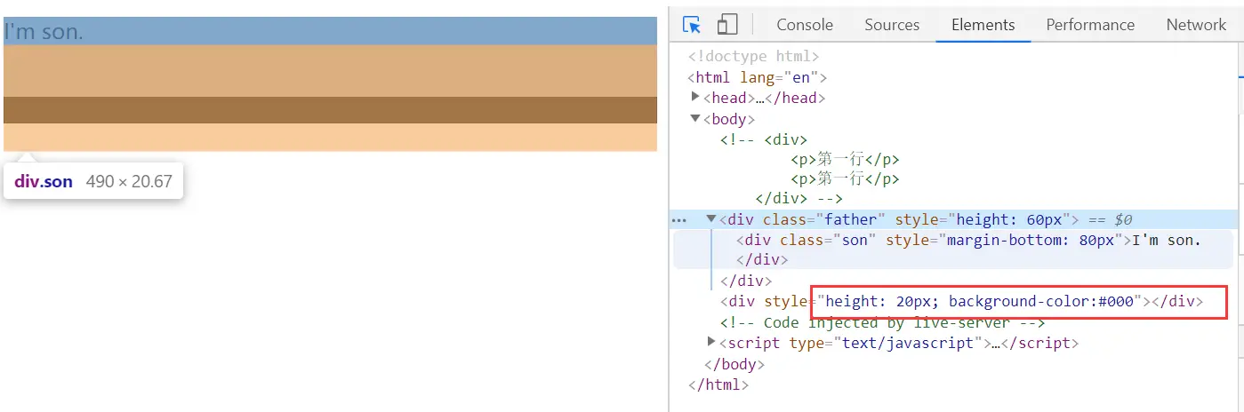The width and height of the screenshot is (1244, 412).
Task: Click the commented-out '<!-- <div>' line
Action: (x=764, y=139)
